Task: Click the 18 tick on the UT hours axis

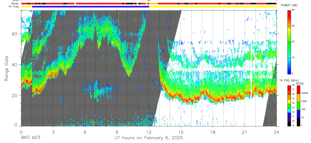Action: tap(213, 132)
